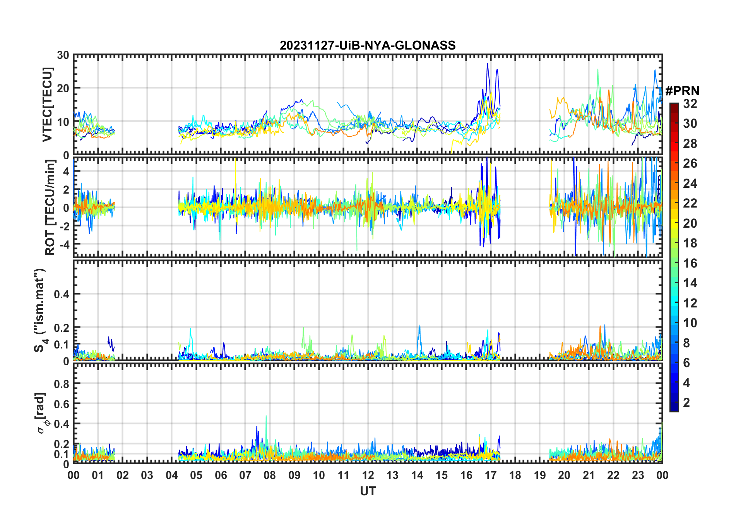736x515 pixels.
Task: Click the UT axis tick label 07
Action: click(x=245, y=475)
